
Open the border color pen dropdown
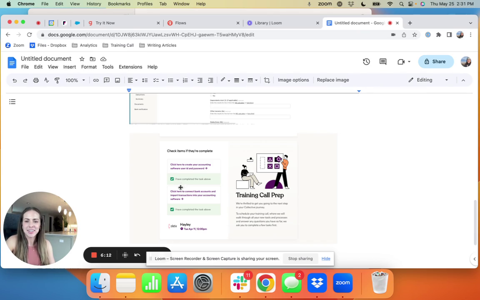tap(225, 80)
